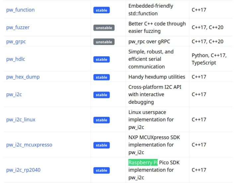Click the stable badge for pw_function
The image size is (239, 183).
point(101,10)
